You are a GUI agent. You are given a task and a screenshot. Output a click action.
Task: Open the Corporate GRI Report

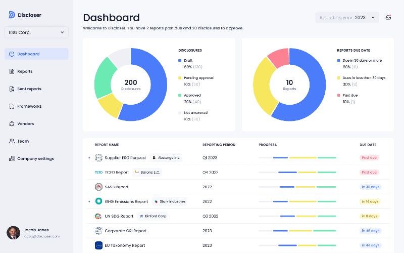pyautogui.click(x=125, y=231)
